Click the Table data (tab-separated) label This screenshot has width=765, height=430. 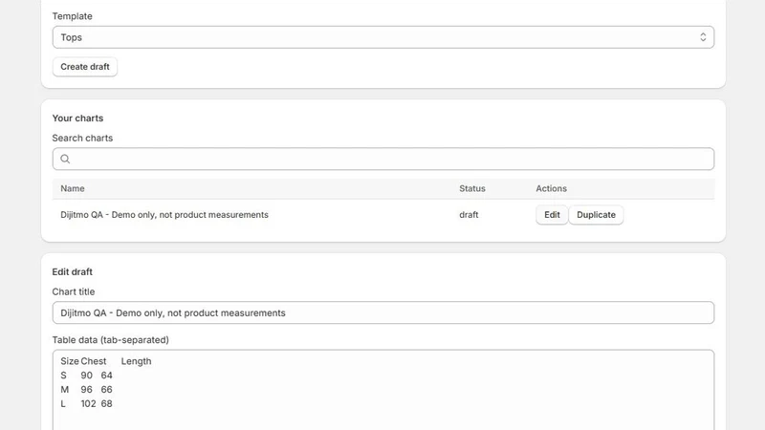tap(111, 340)
